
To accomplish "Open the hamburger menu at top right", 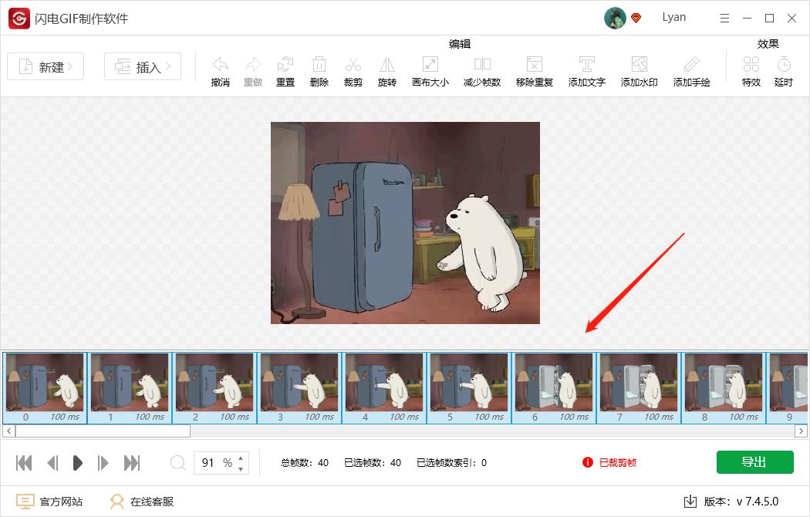I will click(x=724, y=17).
